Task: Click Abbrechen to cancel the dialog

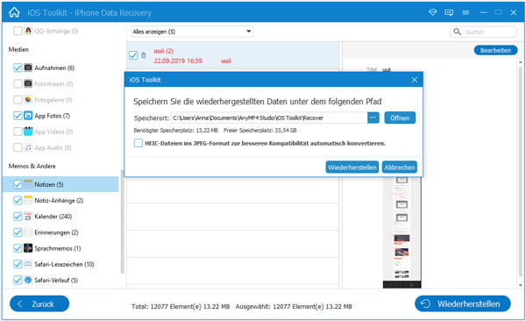Action: (x=399, y=168)
